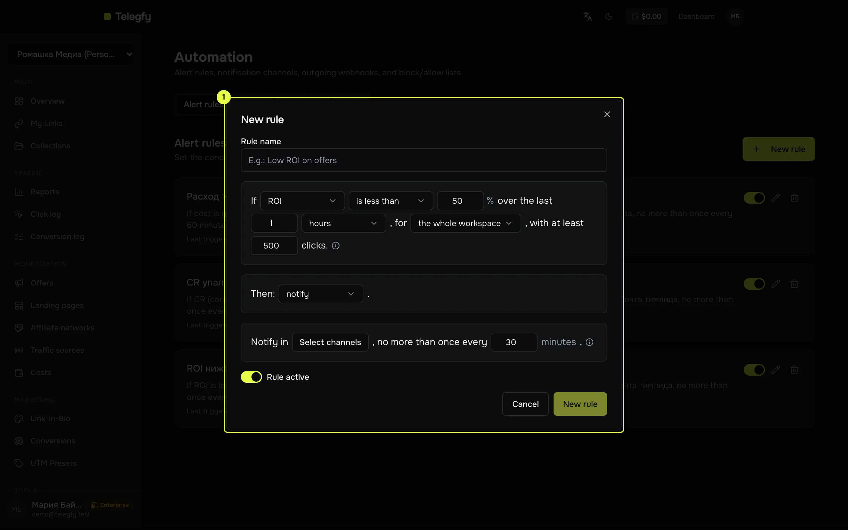Click Select channels button
Screen dimensions: 848x530
pyautogui.click(x=330, y=342)
